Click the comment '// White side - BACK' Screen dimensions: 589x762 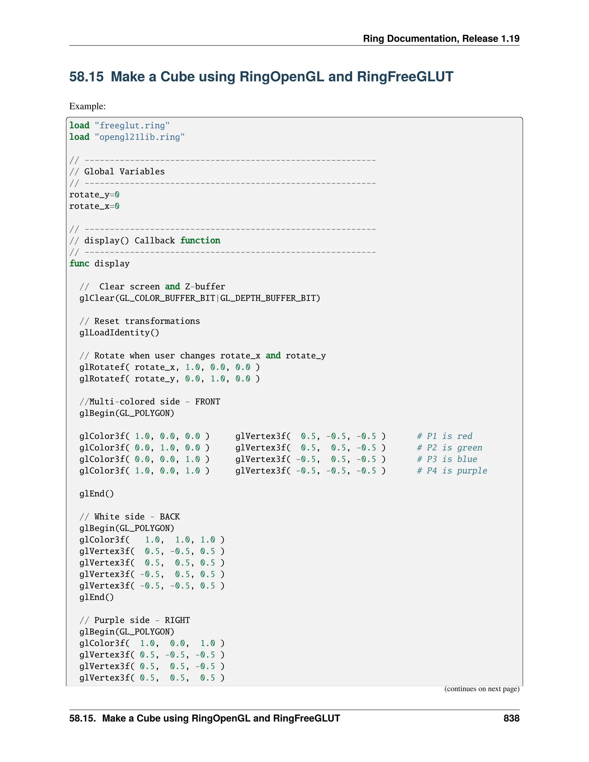coord(129,517)
